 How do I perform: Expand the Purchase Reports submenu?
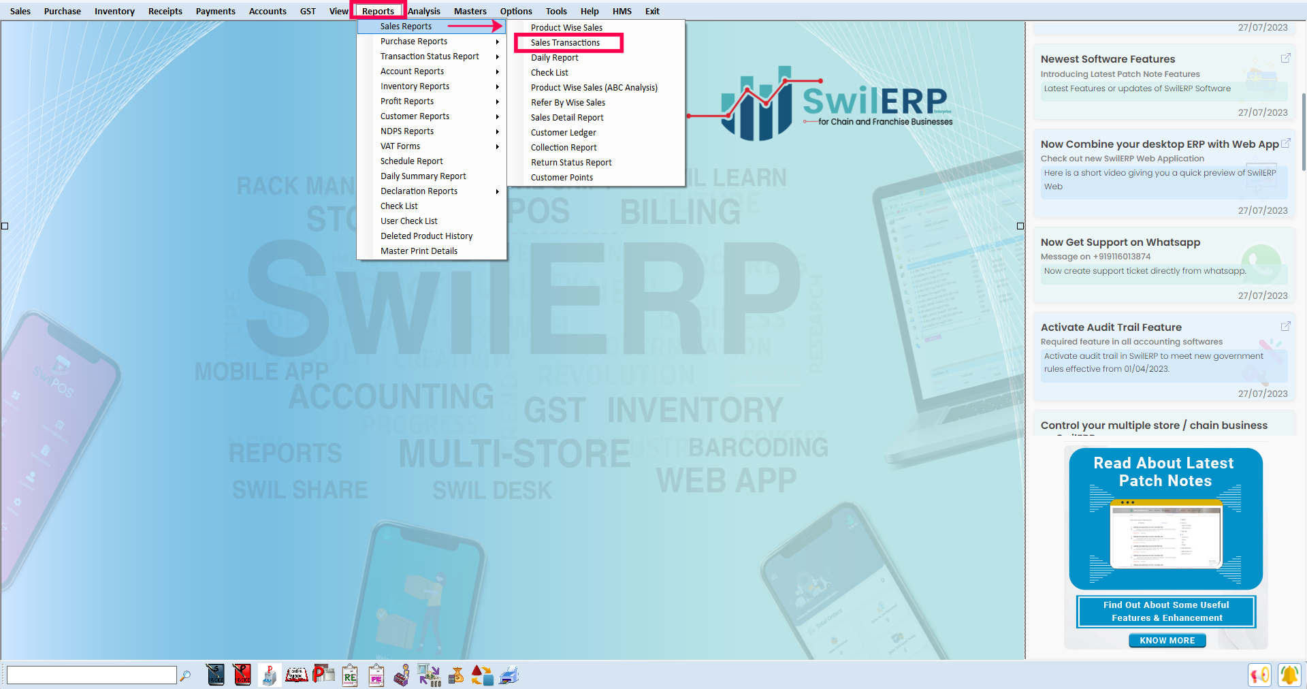(432, 42)
